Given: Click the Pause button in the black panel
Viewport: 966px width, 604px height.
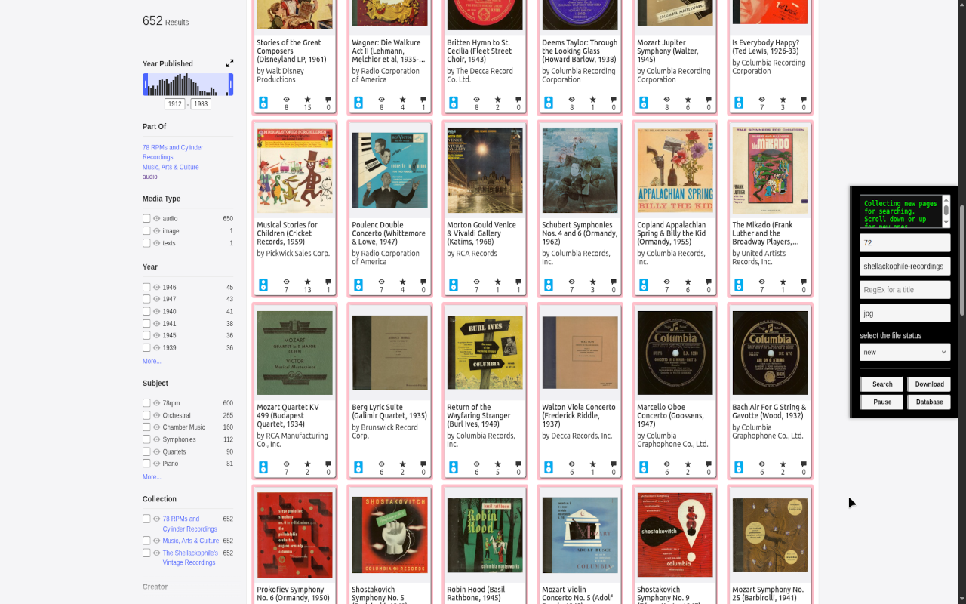Looking at the screenshot, I should [x=882, y=402].
